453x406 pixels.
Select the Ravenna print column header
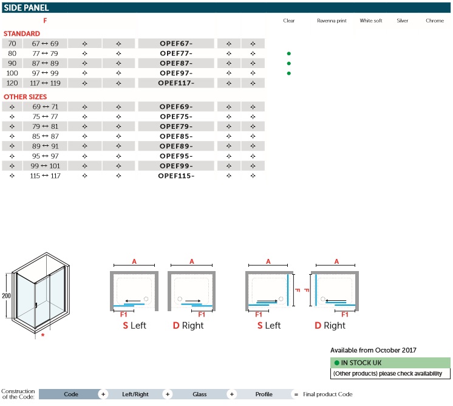[x=332, y=21]
